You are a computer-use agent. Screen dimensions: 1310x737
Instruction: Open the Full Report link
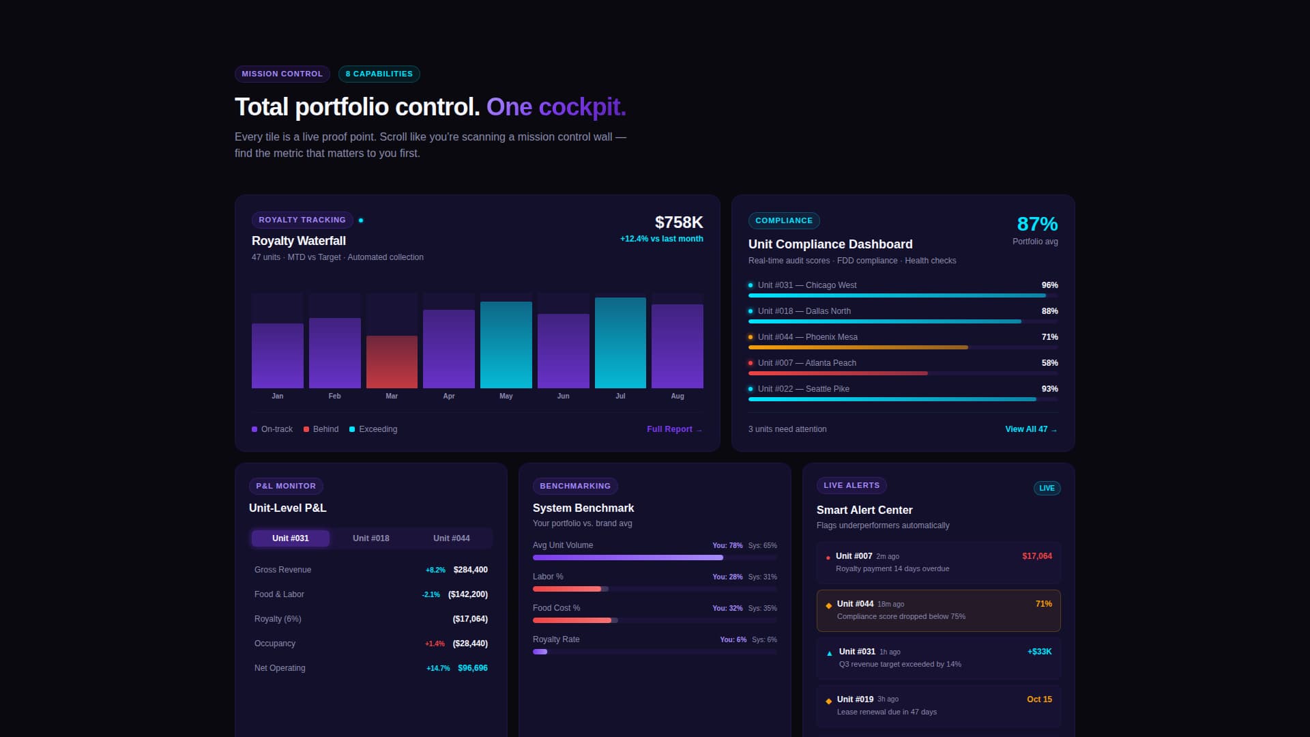point(674,429)
